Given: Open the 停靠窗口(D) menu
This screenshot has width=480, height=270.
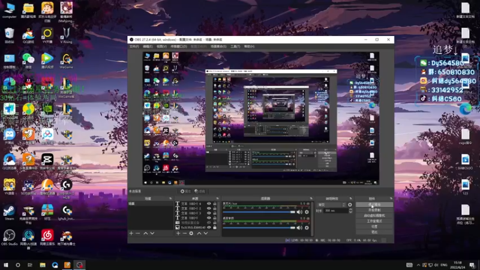Looking at the screenshot, I should point(178,47).
